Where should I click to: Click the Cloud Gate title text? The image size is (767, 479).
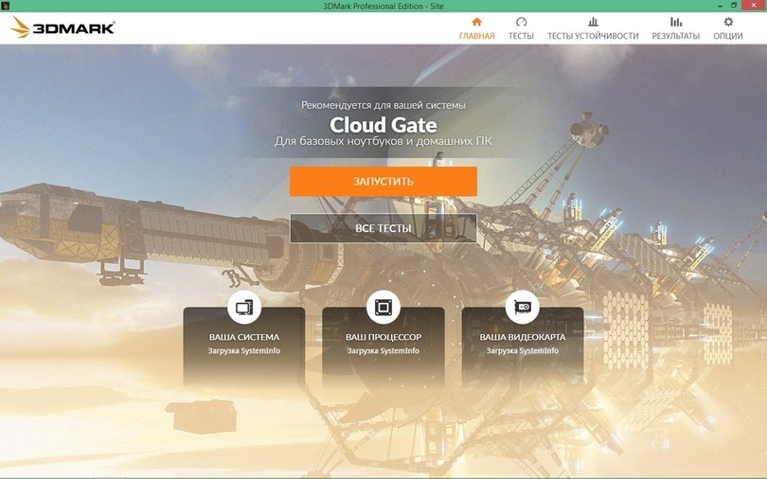coord(383,125)
